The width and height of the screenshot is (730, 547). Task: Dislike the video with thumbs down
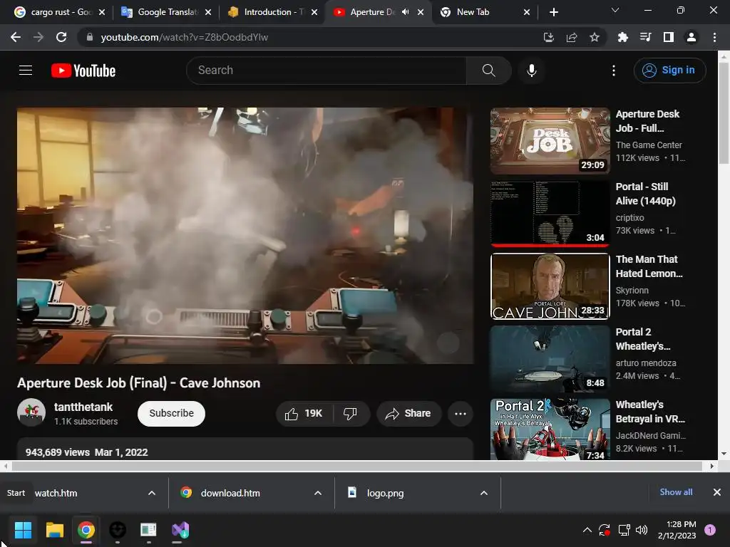(350, 414)
